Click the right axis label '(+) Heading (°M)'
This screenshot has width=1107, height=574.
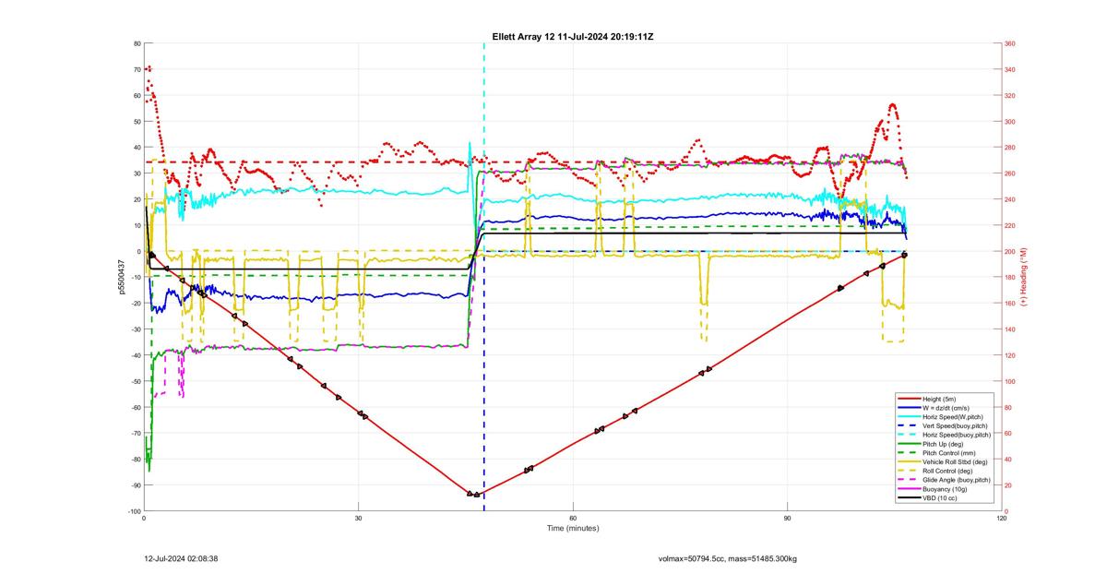(1024, 277)
